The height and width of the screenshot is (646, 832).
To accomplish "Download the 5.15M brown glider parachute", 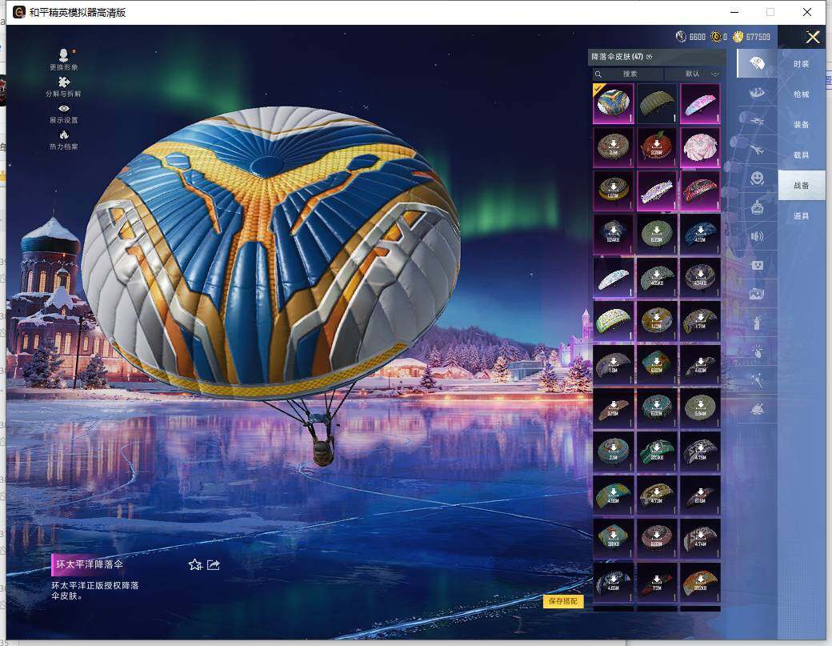I will pos(613,408).
